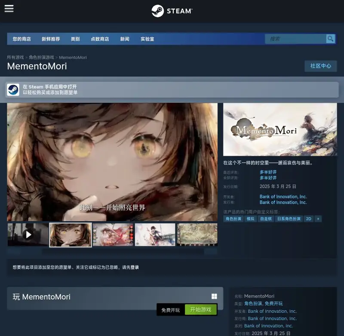Click the magnifier search icon
Screen dimensions: 344x336
(330, 39)
